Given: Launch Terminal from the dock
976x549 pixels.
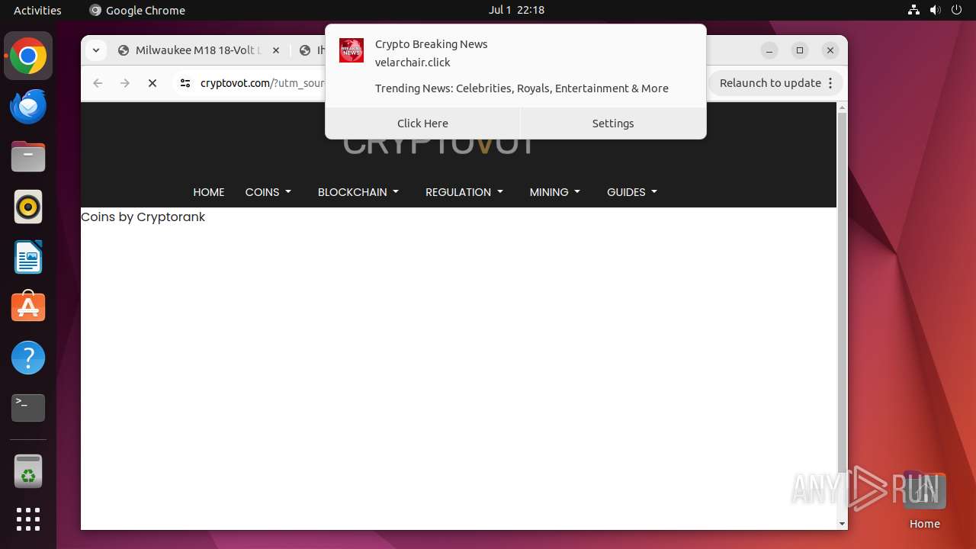Looking at the screenshot, I should [x=28, y=408].
